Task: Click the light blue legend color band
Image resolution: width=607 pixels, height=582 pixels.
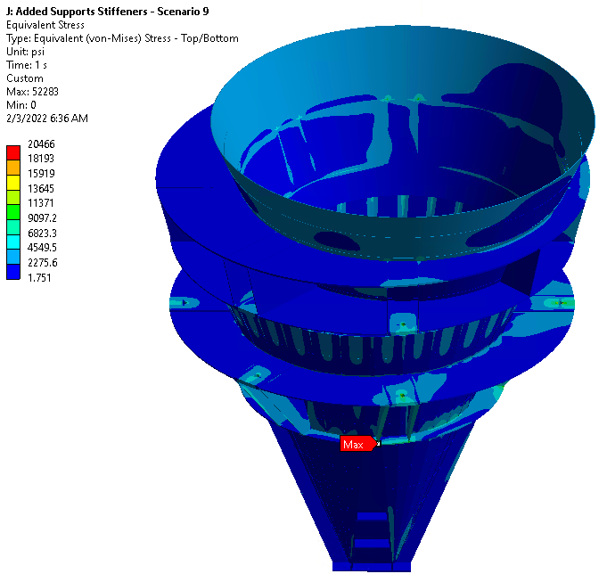Action: 13,257
